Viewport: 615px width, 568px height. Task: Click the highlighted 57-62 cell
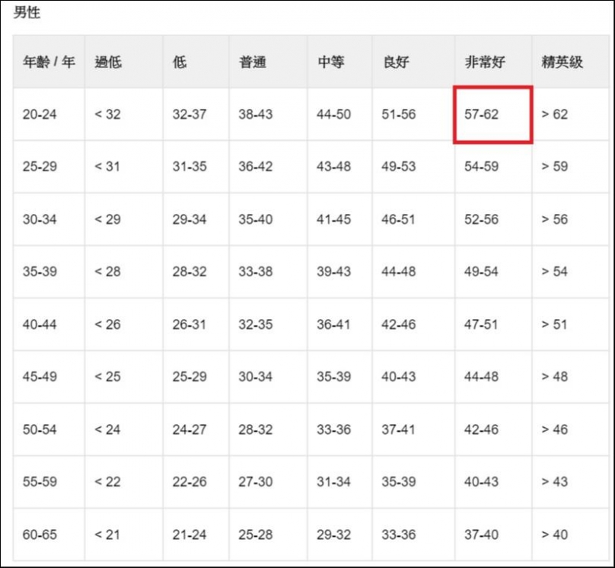[493, 114]
